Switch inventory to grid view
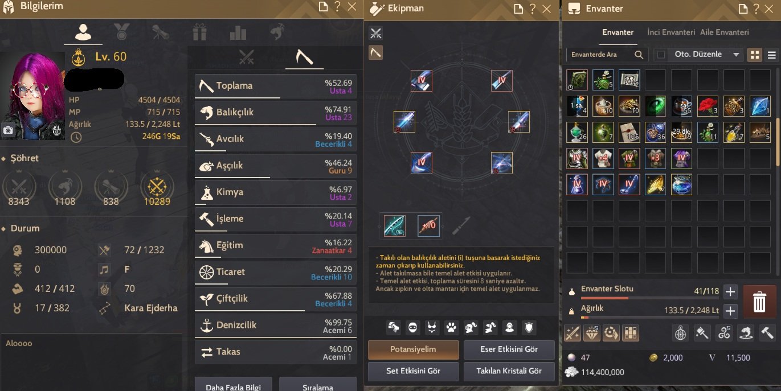This screenshot has height=391, width=781. (755, 55)
